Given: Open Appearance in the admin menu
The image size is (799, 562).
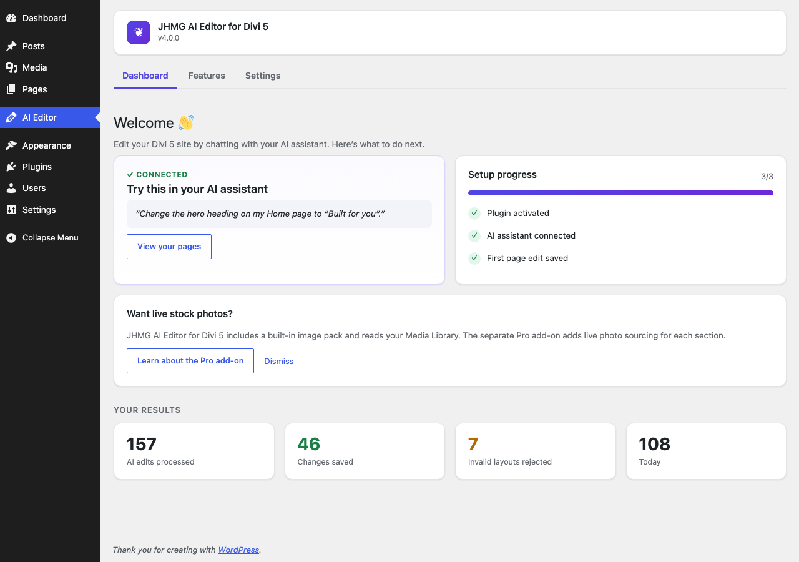Looking at the screenshot, I should coord(50,145).
